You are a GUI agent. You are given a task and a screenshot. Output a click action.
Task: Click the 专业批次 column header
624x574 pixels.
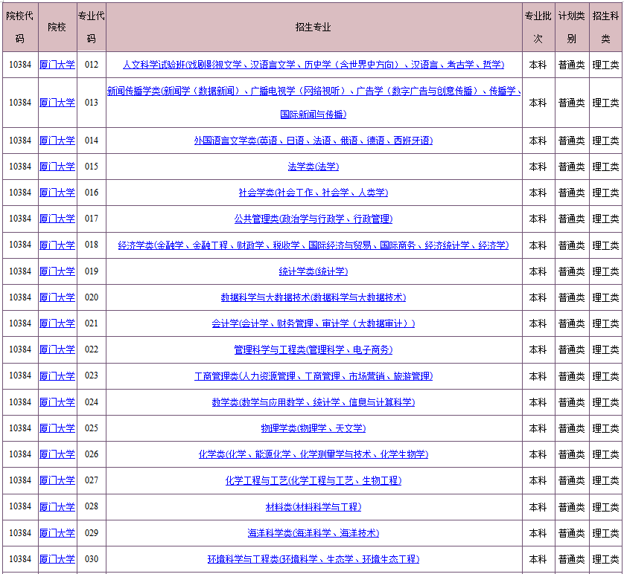[538, 27]
